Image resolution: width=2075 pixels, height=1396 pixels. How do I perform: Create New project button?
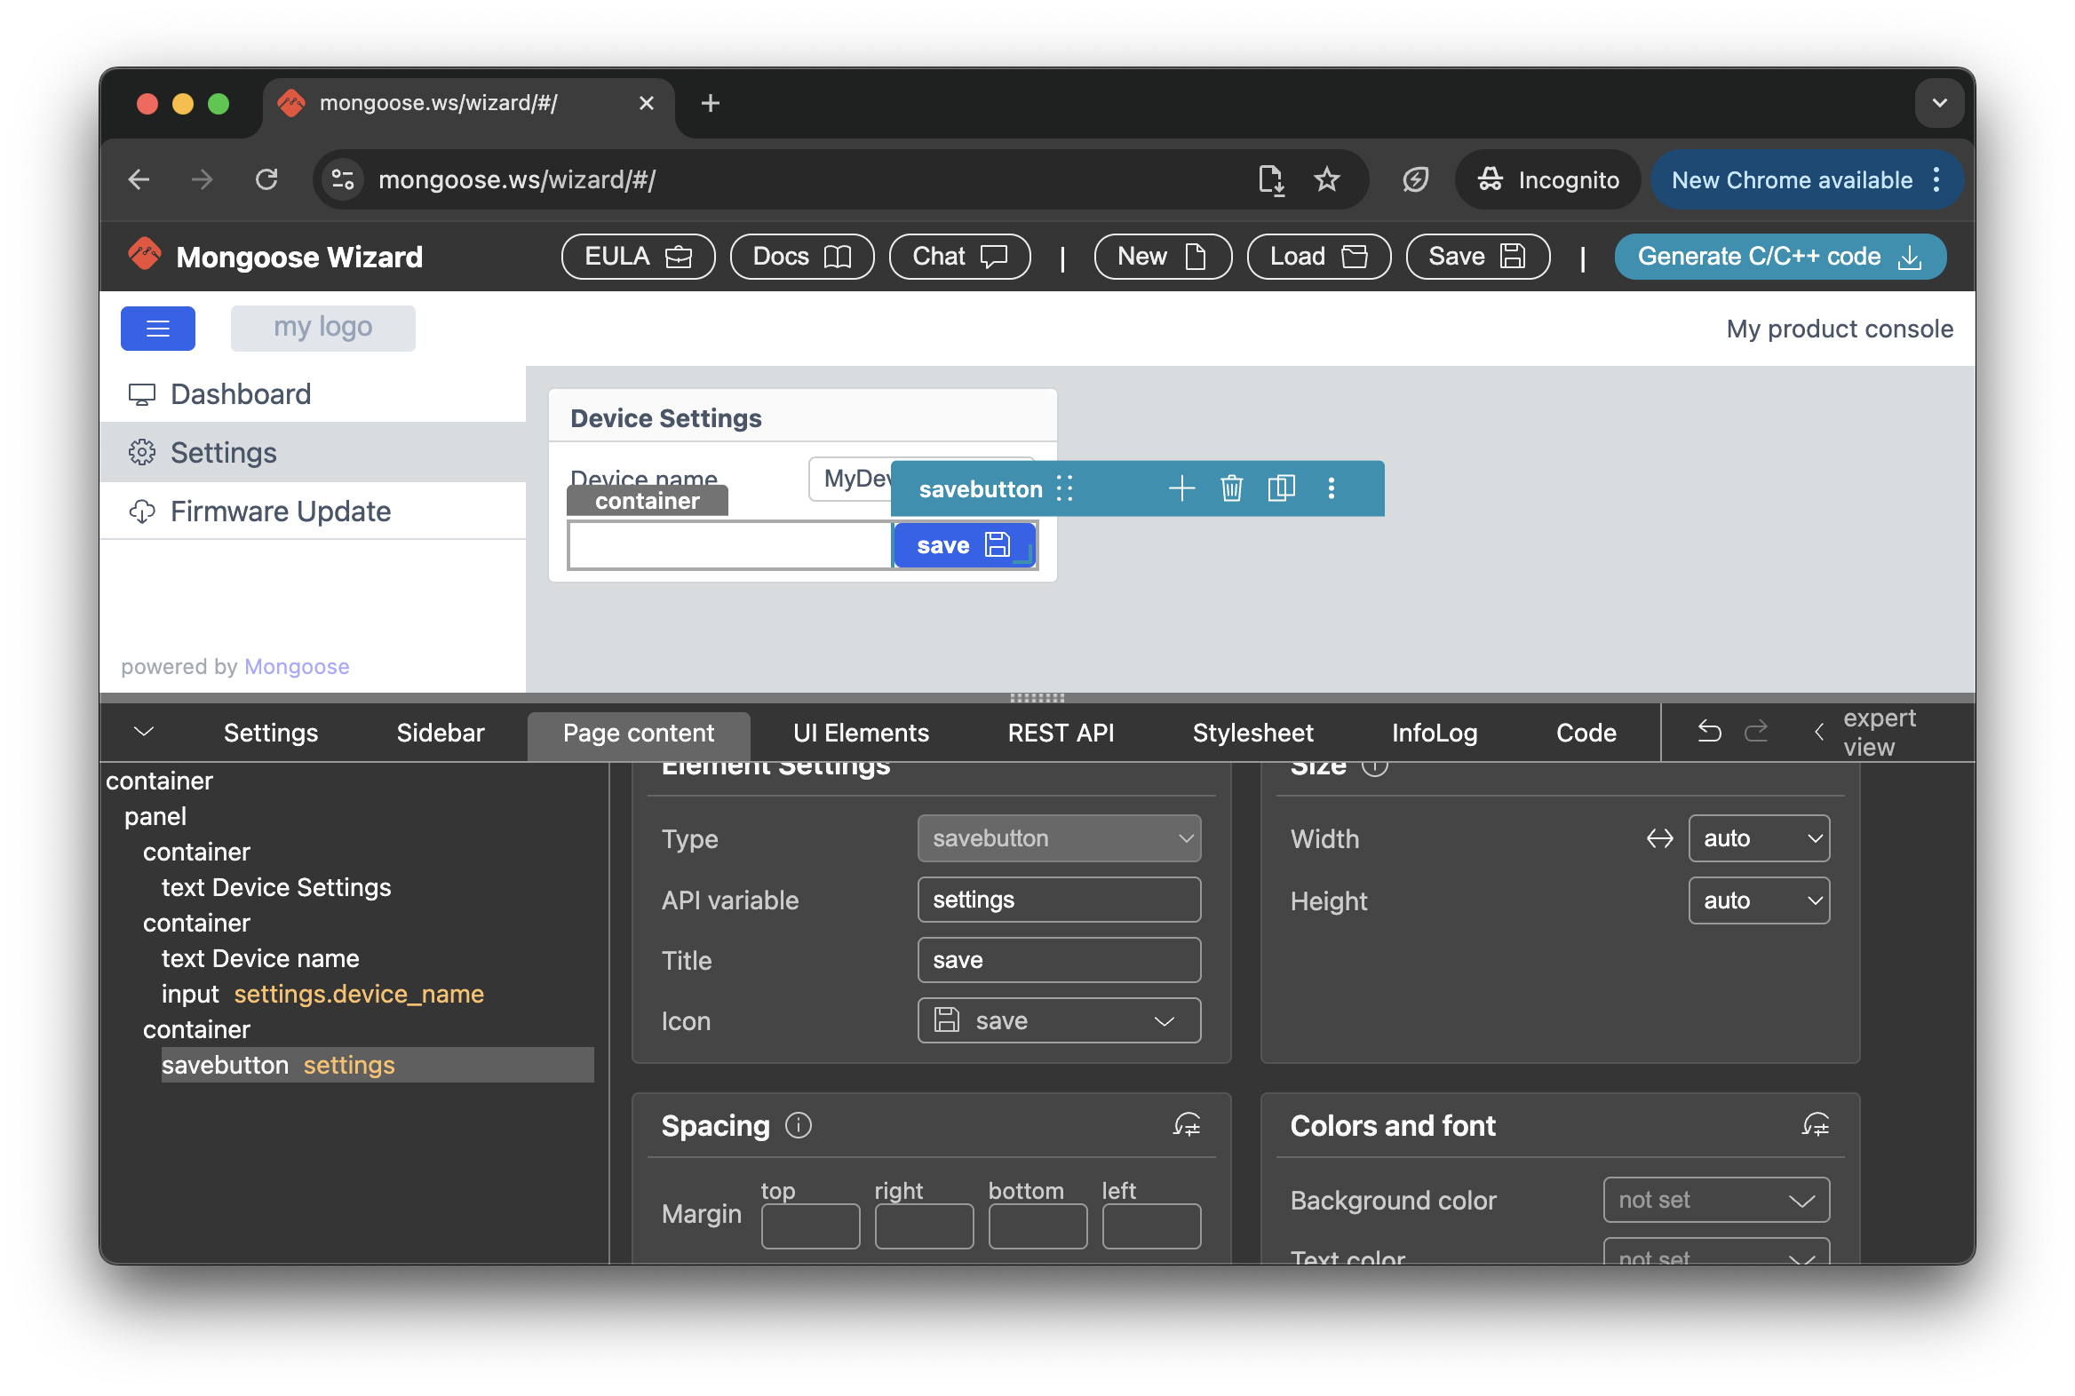(1162, 257)
